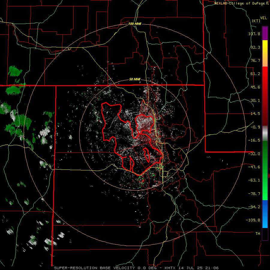The width and height of the screenshot is (270, 270).
Task: Select the 14.5 legend value
Action: [x=255, y=114]
